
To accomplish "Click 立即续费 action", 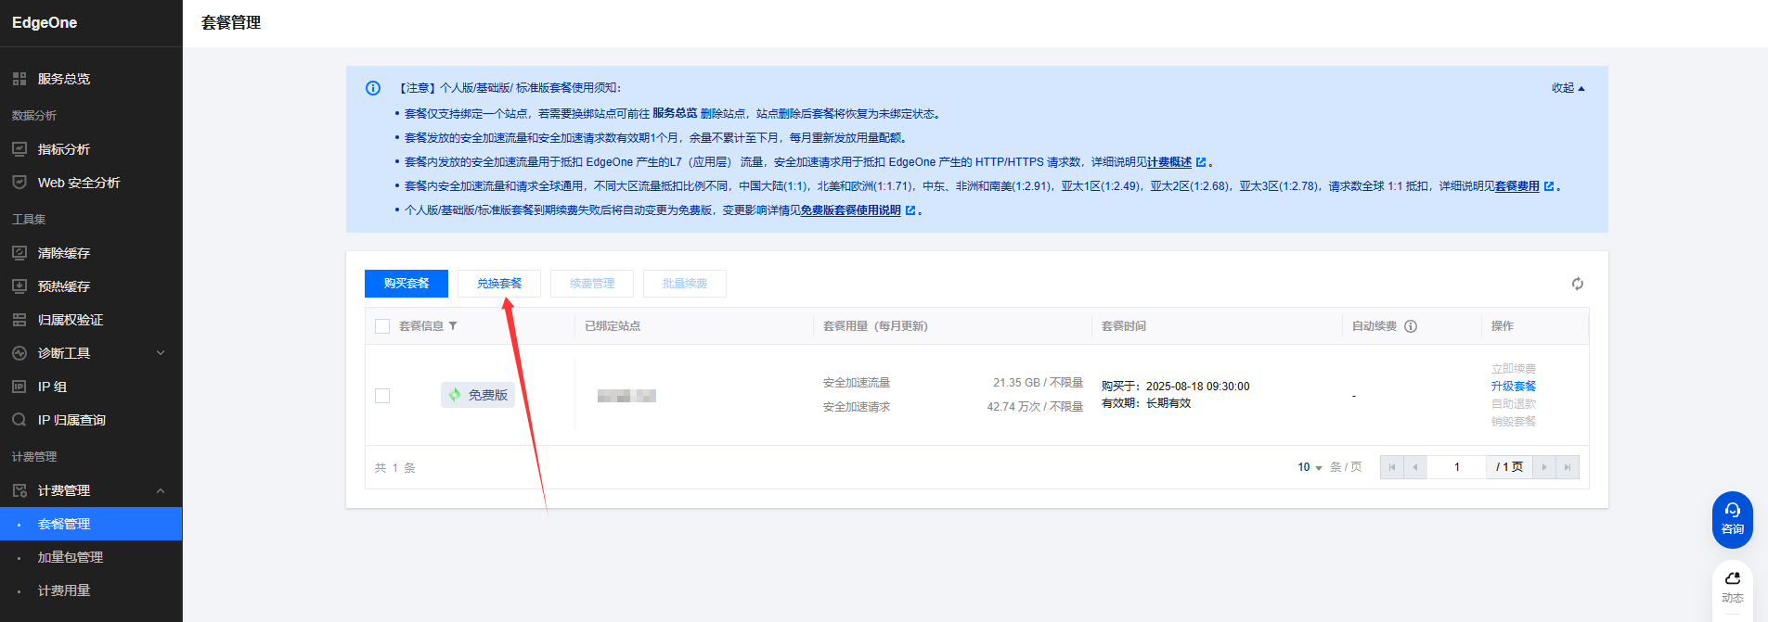I will coord(1514,368).
